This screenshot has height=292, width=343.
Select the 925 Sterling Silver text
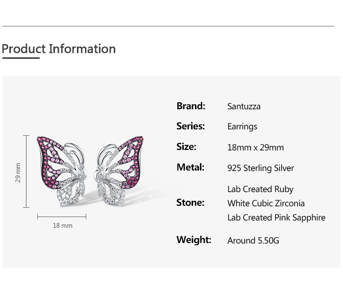coord(261,168)
